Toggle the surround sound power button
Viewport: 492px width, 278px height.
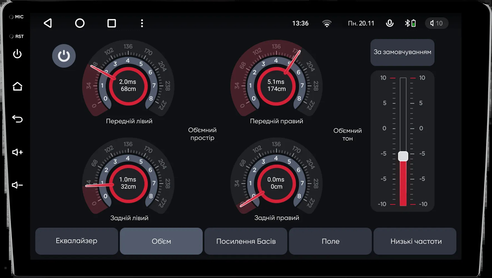pyautogui.click(x=64, y=56)
